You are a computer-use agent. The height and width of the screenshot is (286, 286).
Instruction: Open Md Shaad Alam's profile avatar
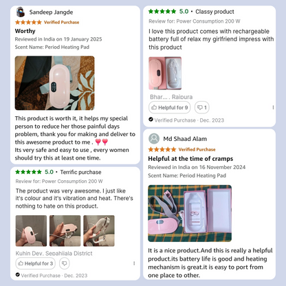(x=154, y=139)
